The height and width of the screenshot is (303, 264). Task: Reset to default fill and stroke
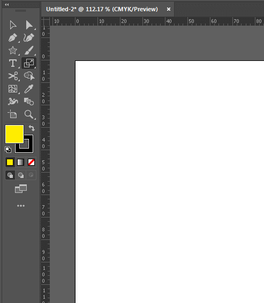[8, 150]
